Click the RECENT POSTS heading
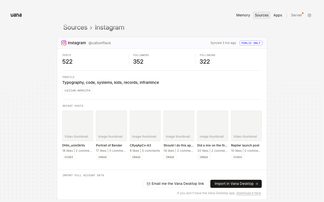The height and width of the screenshot is (202, 324). (x=73, y=106)
